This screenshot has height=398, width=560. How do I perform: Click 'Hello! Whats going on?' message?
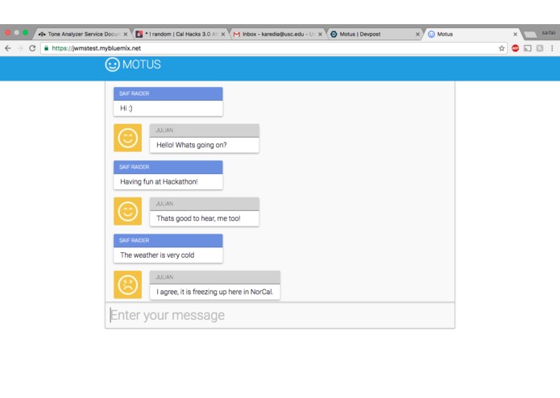pyautogui.click(x=192, y=145)
